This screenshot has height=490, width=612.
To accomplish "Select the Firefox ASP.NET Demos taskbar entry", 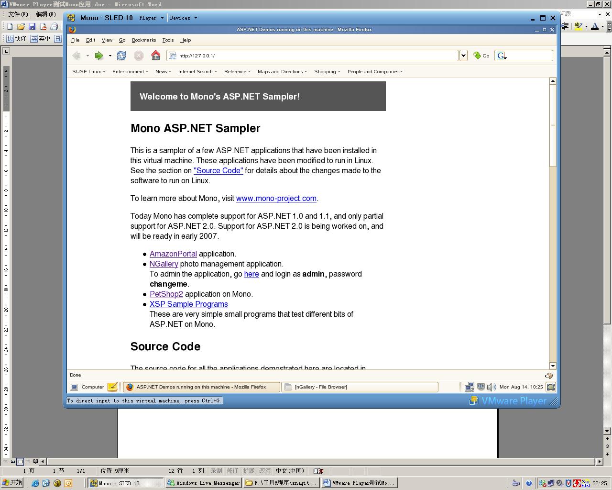I will (201, 387).
